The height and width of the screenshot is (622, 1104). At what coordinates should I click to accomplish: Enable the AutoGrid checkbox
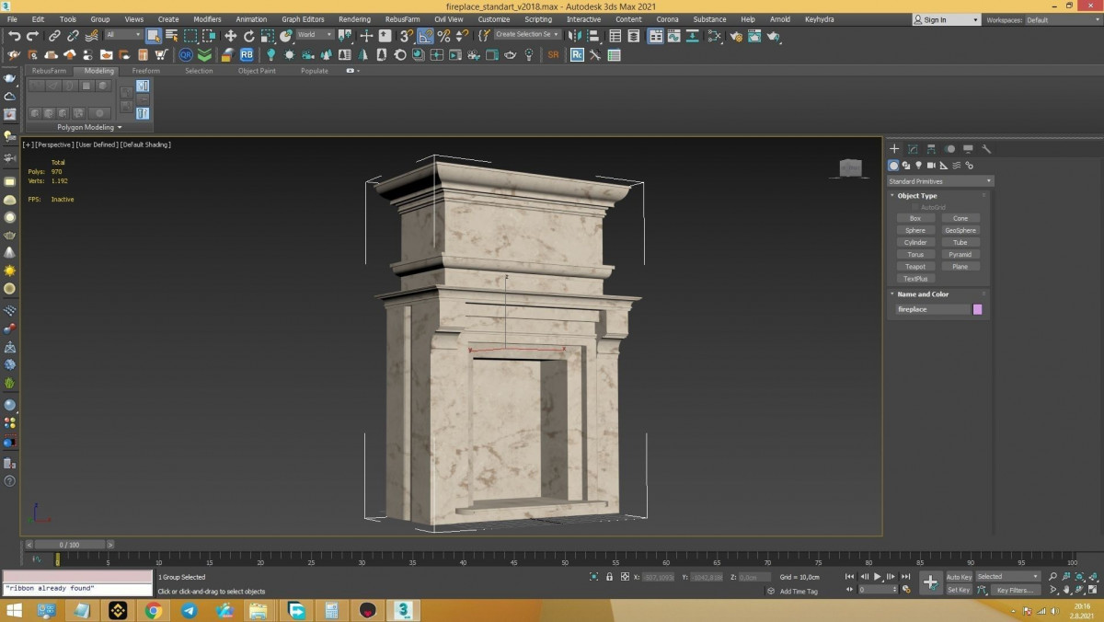(x=915, y=207)
